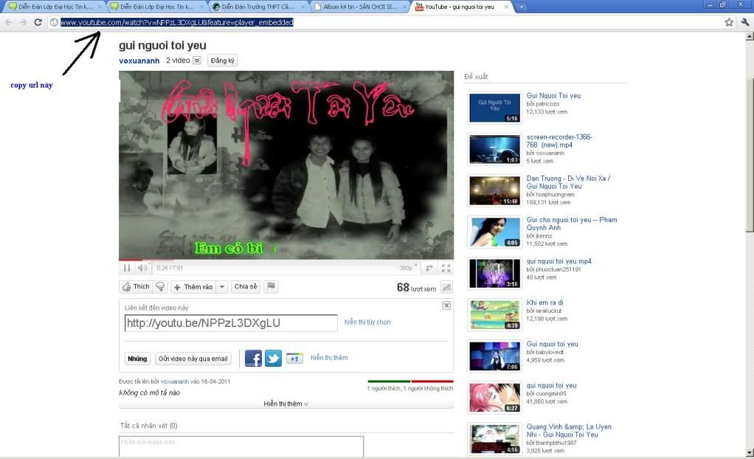Screen dimensions: 754x459
Task: Flag this video with the flag icon
Action: pyautogui.click(x=271, y=287)
